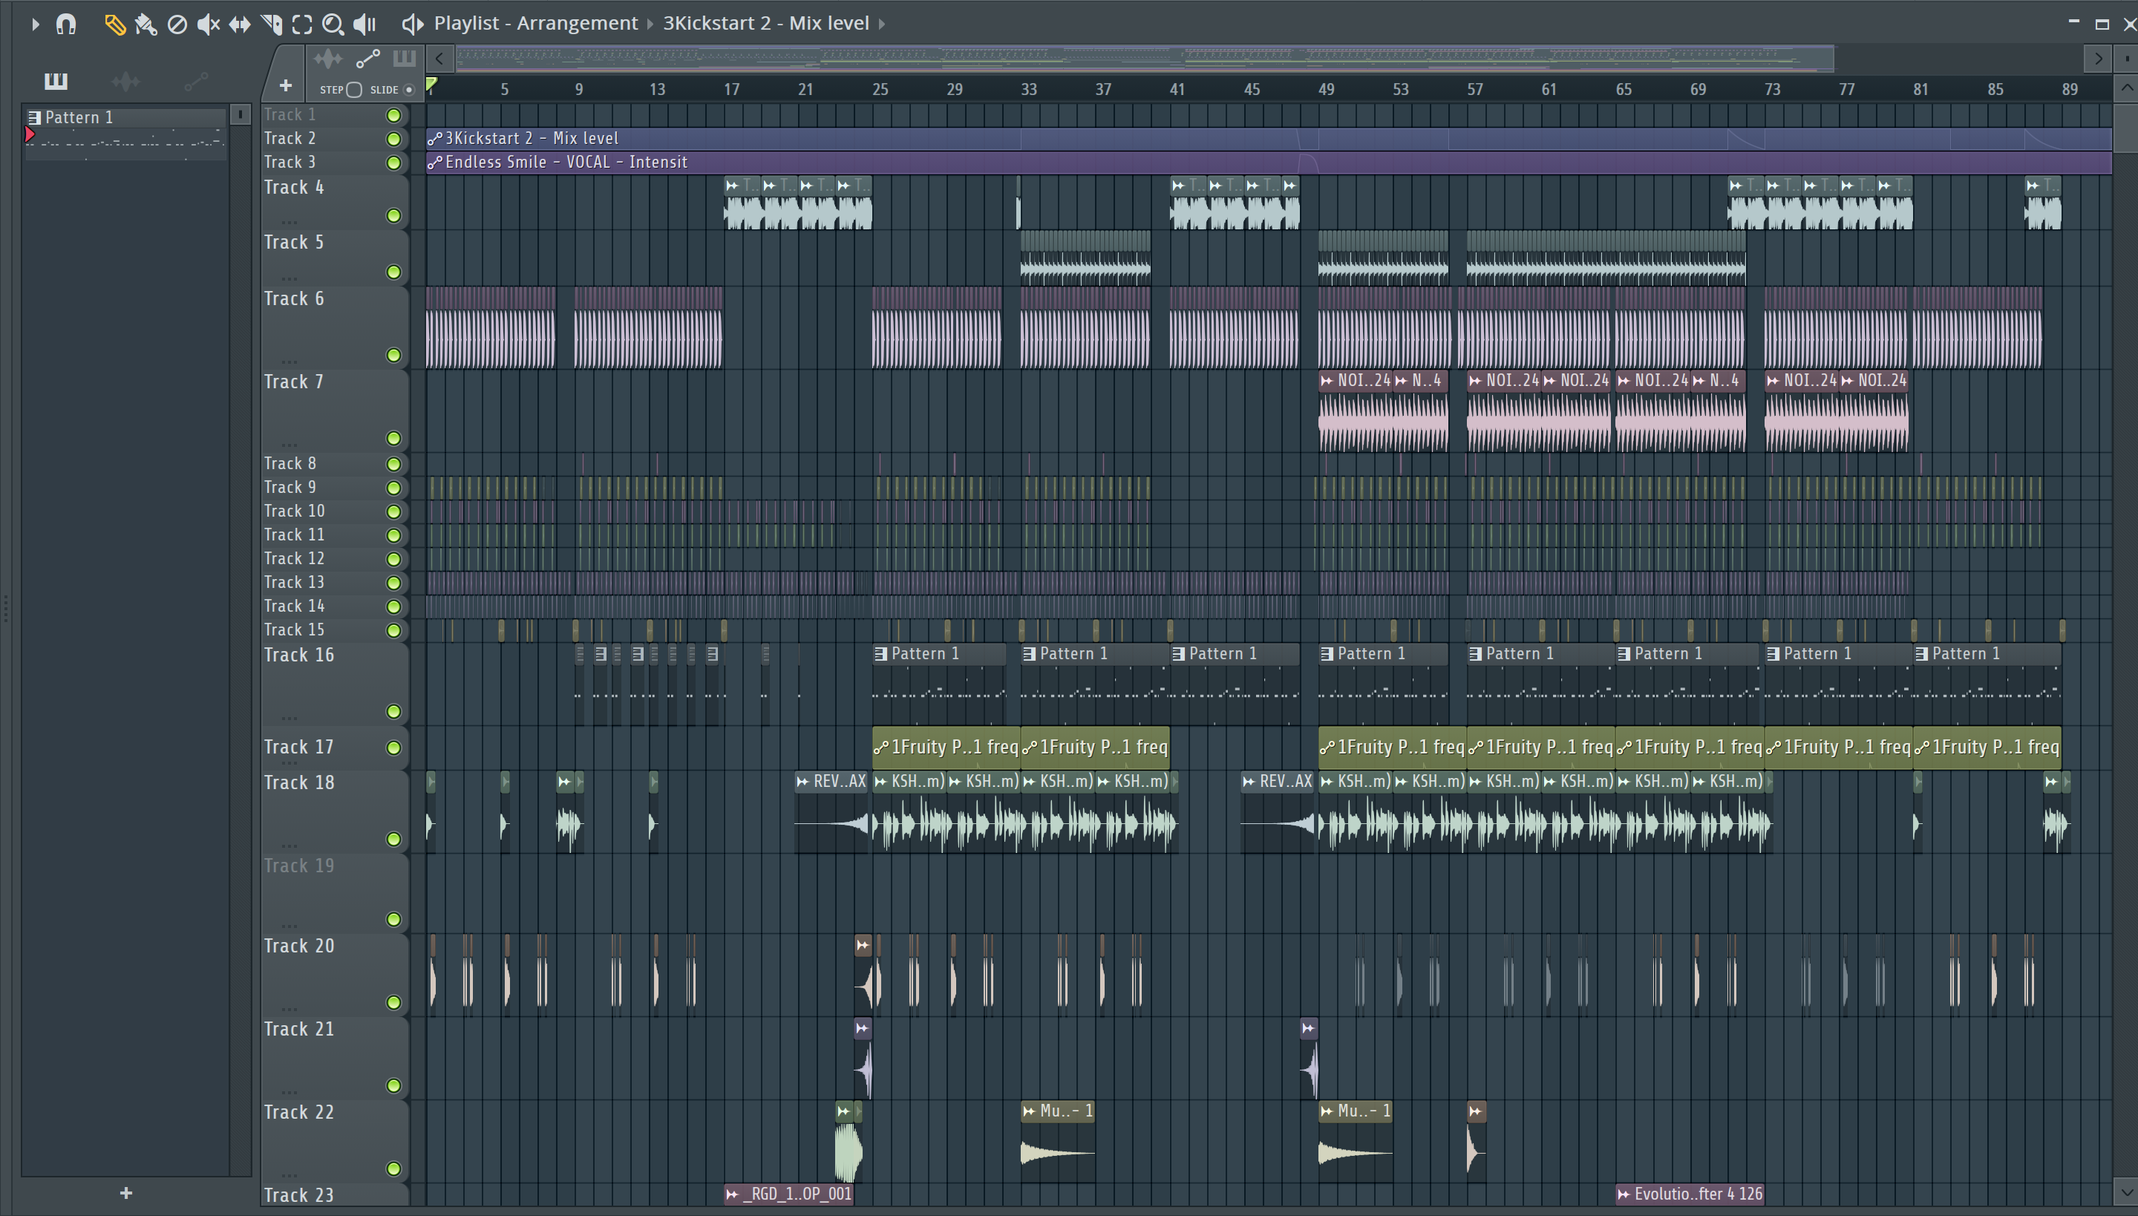The width and height of the screenshot is (2138, 1216).
Task: Select pattern clip focus in clip header
Action: coord(404,59)
